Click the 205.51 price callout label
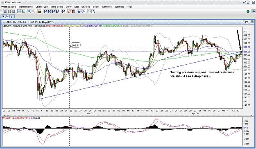 click(76, 45)
